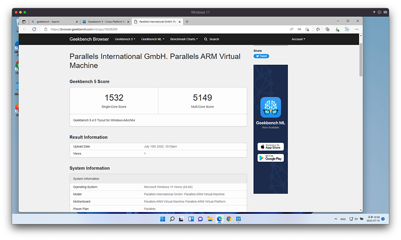
Task: Close the Parallels International GmbH tab
Action: 180,22
